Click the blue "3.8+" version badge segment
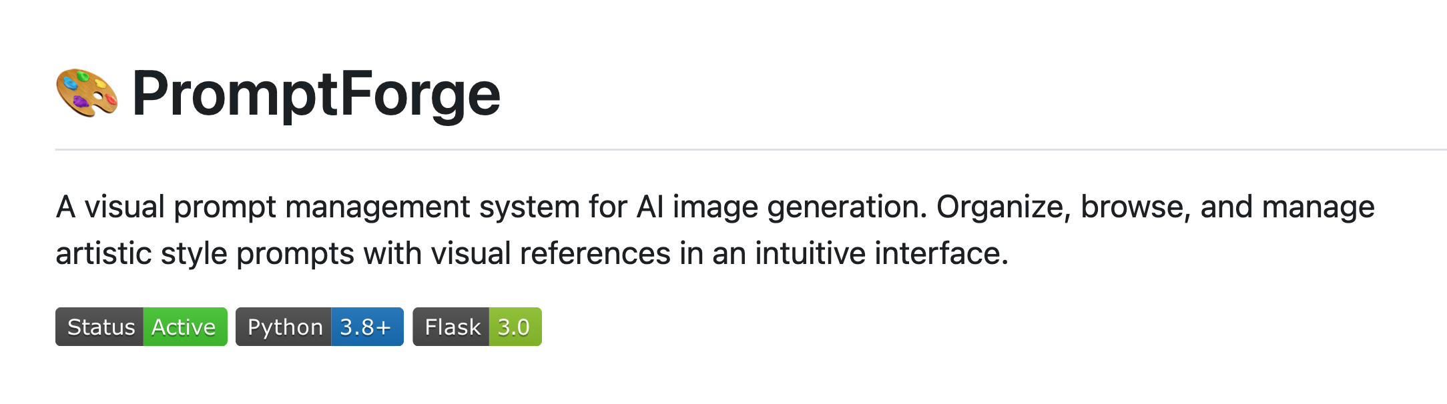Screen dimensions: 1447x404 click(x=366, y=327)
